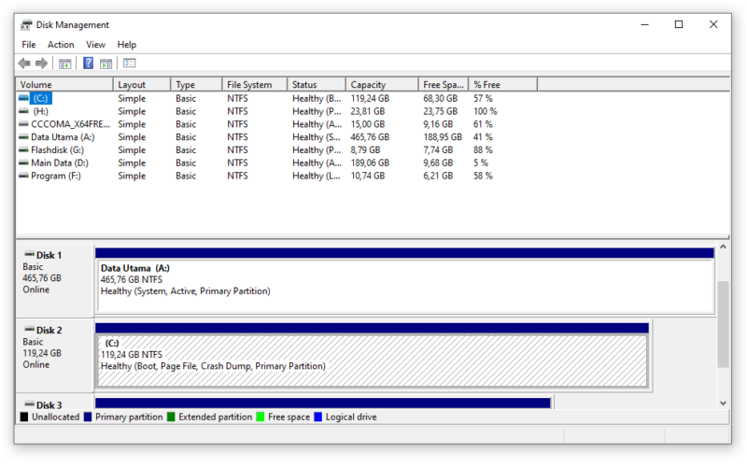Click the Extended partition legend swatch
This screenshot has width=747, height=467.
click(171, 417)
